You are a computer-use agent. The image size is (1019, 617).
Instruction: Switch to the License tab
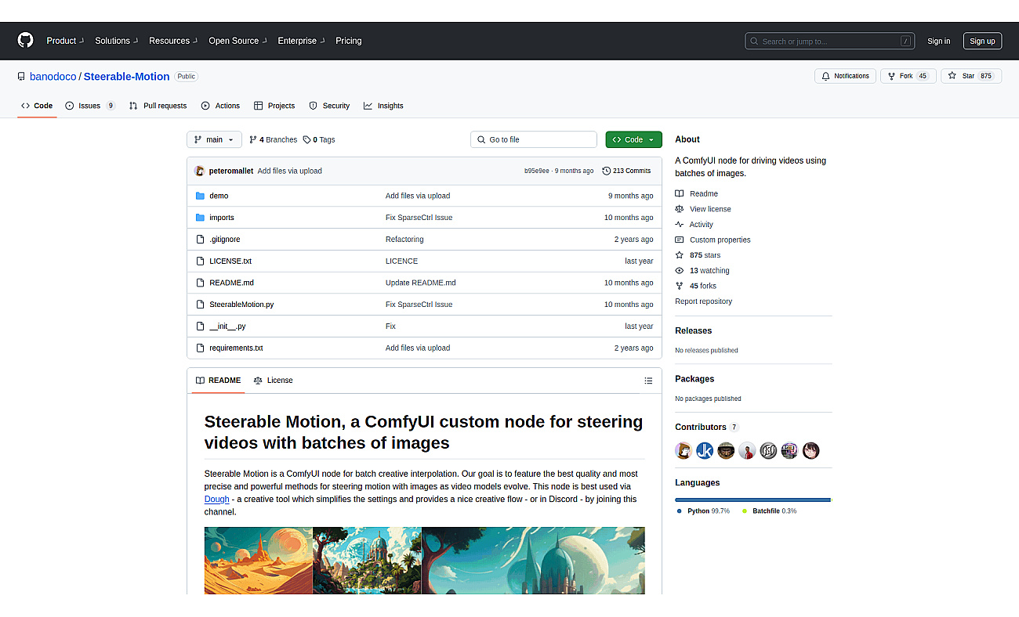coord(273,381)
